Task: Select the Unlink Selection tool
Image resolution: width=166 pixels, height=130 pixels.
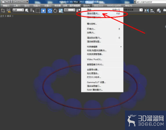Action: (3, 11)
